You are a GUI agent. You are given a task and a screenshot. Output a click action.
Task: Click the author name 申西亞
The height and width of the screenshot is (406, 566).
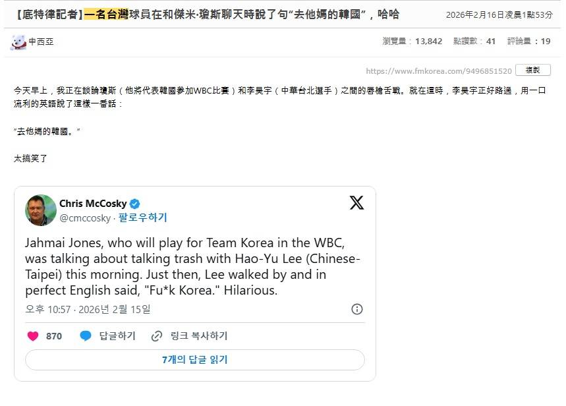pos(41,42)
